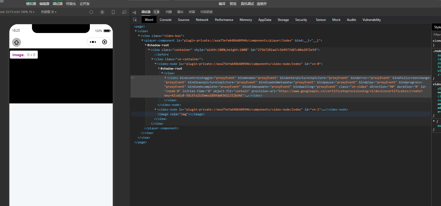Open the 编辑器 menu item

tap(44, 4)
